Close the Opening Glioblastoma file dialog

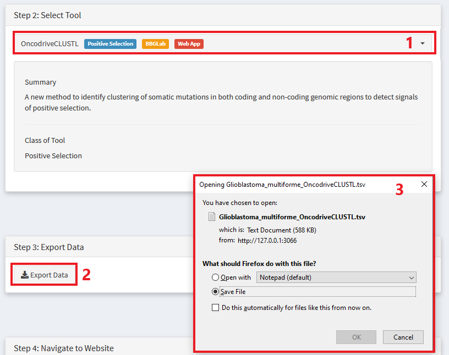tap(424, 184)
